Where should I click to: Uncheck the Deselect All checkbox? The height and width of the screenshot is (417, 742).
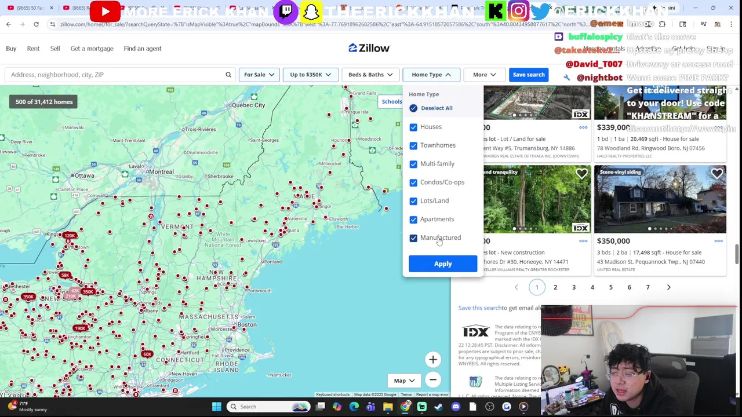(x=413, y=108)
